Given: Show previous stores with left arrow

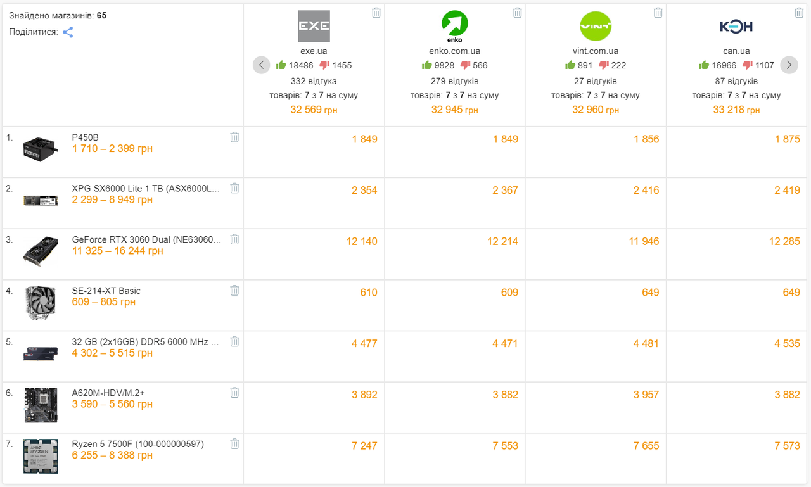Looking at the screenshot, I should tap(262, 65).
